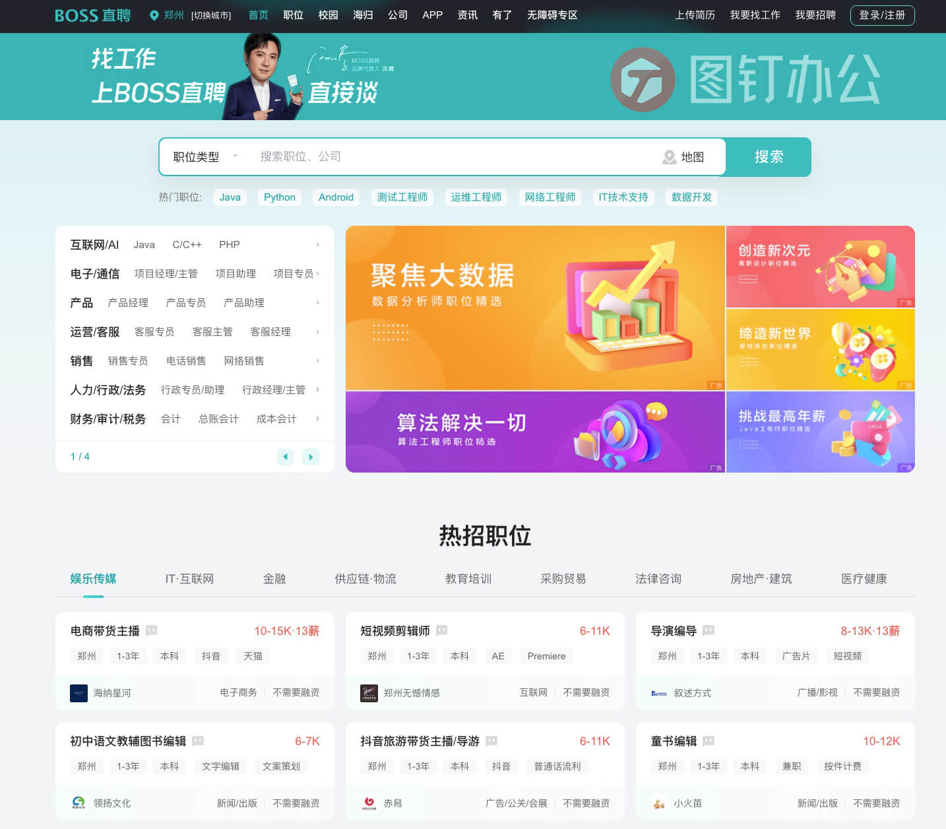Click 总账会计 in category list
946x829 pixels.
[218, 419]
